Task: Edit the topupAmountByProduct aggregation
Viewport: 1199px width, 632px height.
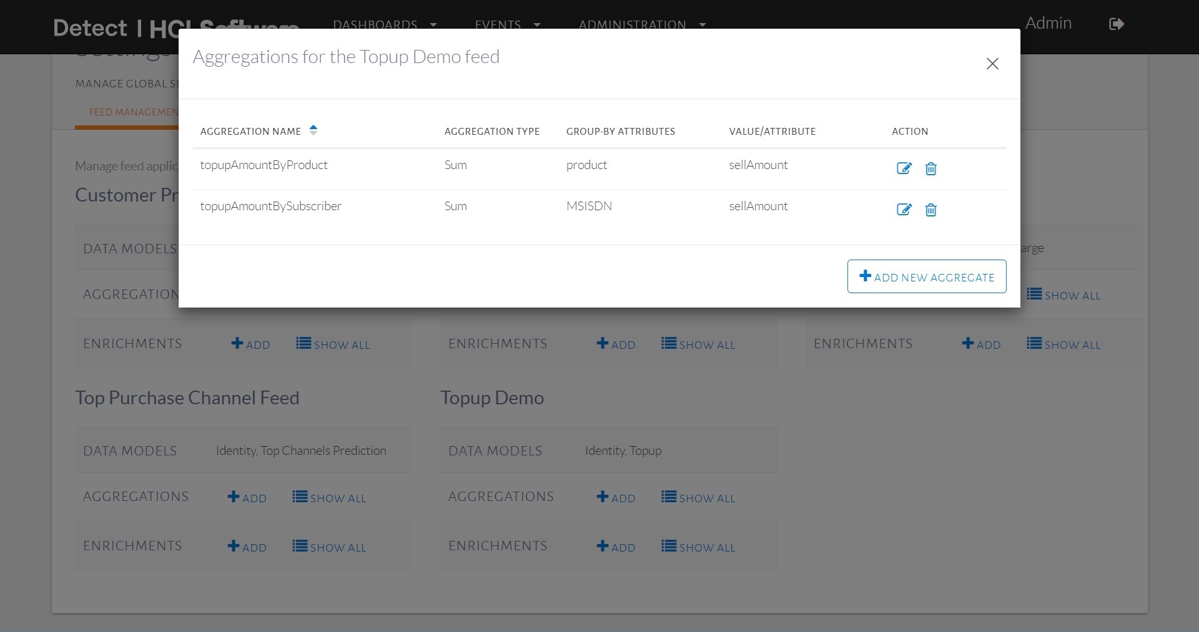Action: click(904, 168)
